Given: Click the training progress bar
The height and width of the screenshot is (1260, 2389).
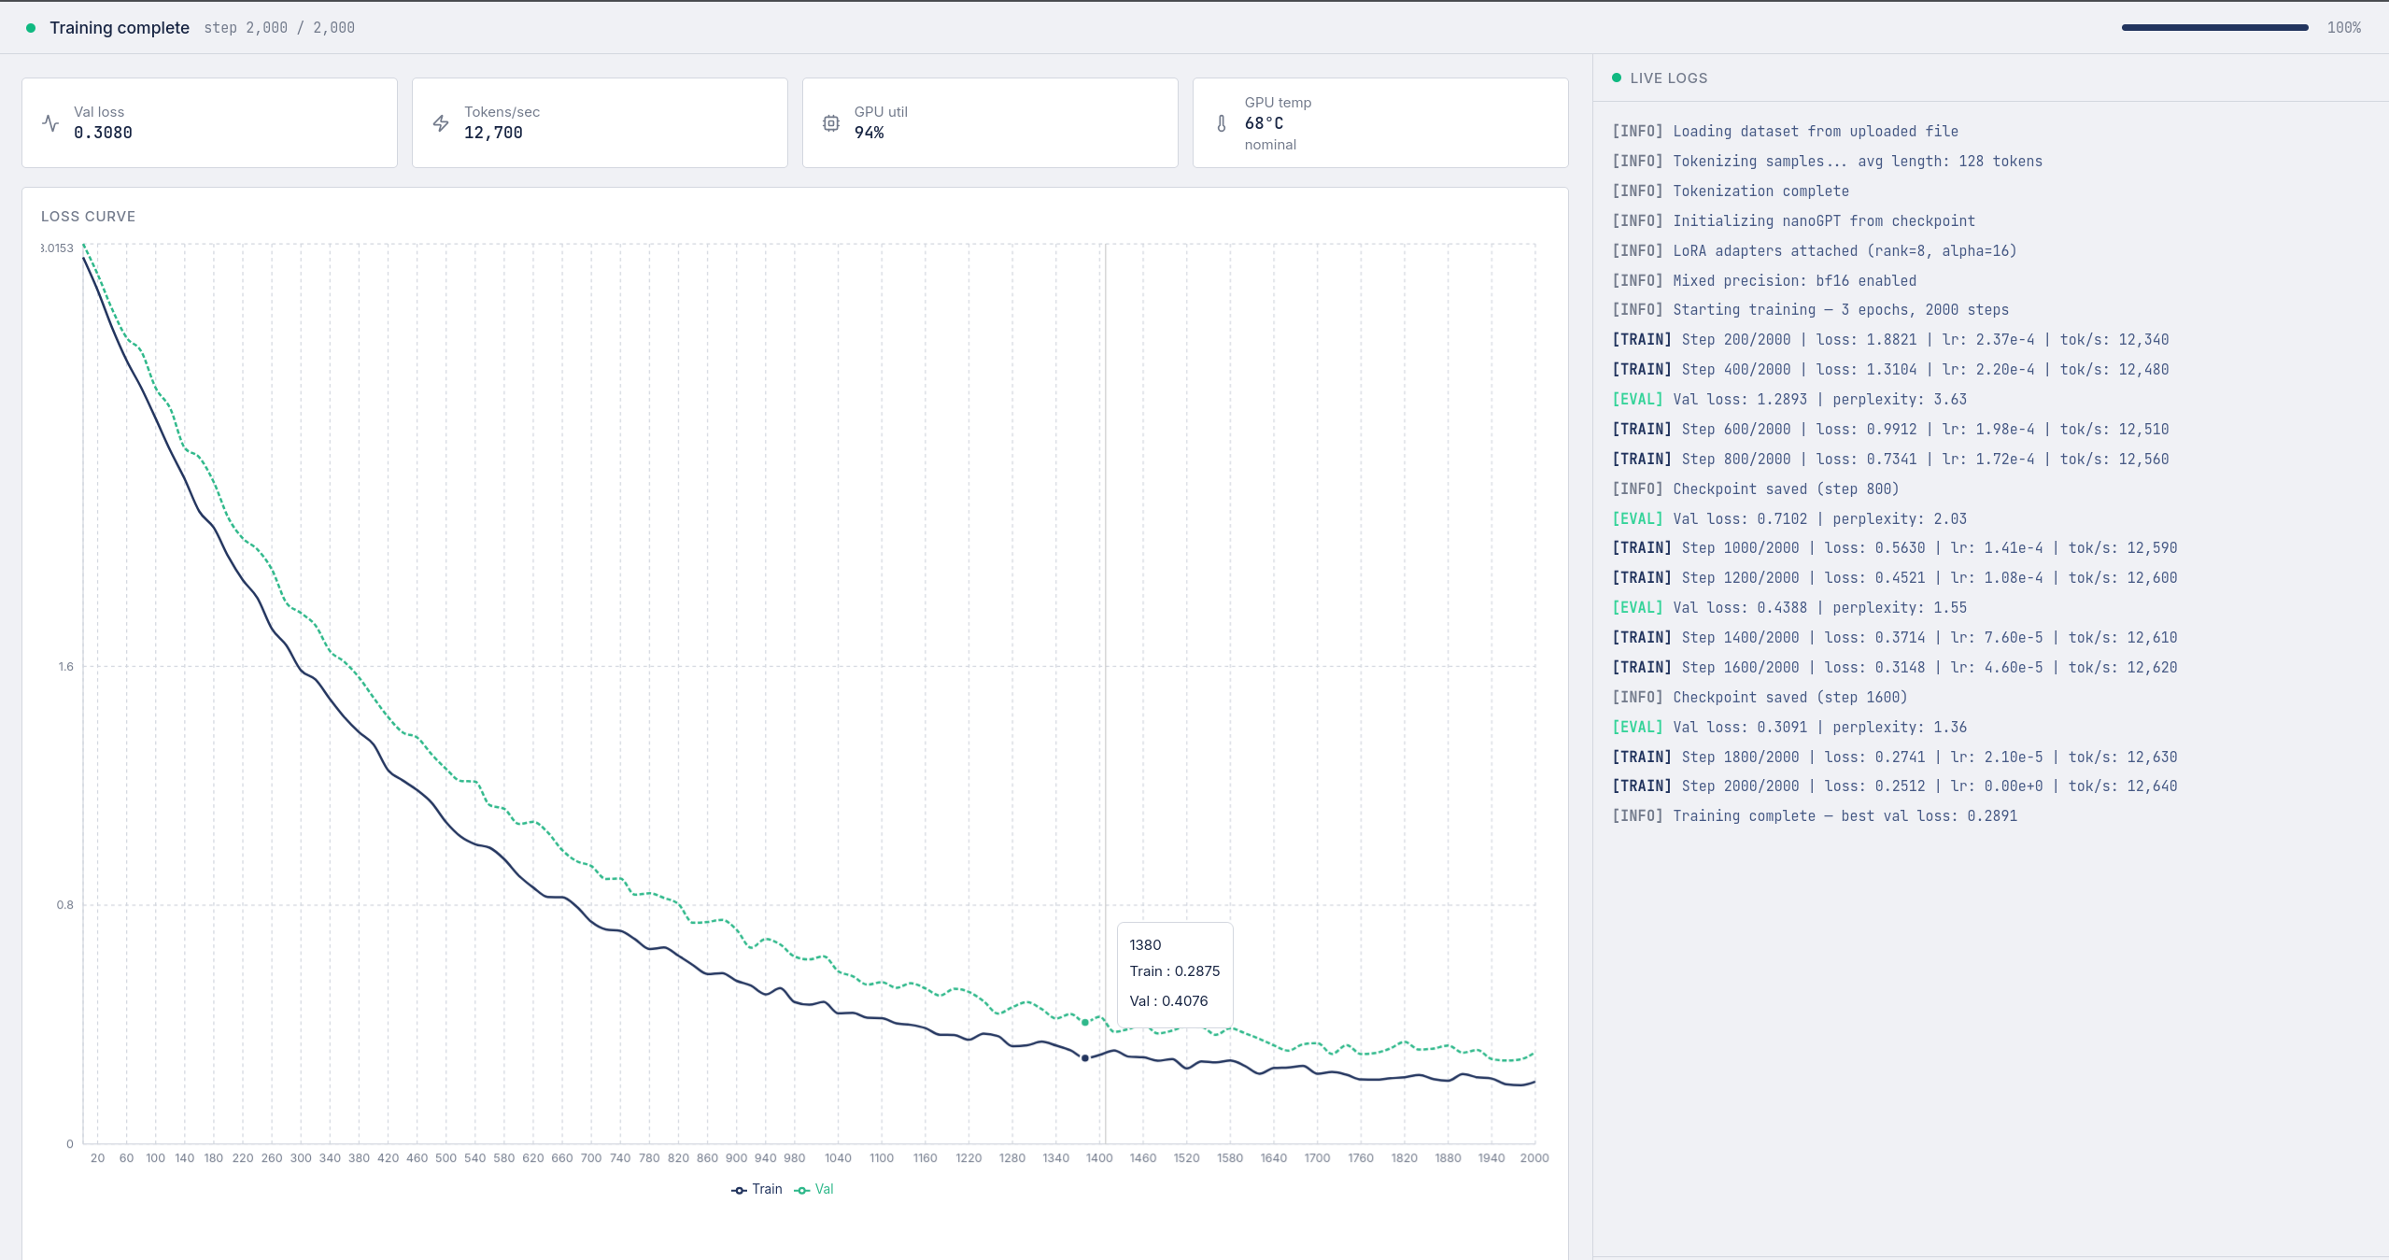Looking at the screenshot, I should click(2214, 28).
